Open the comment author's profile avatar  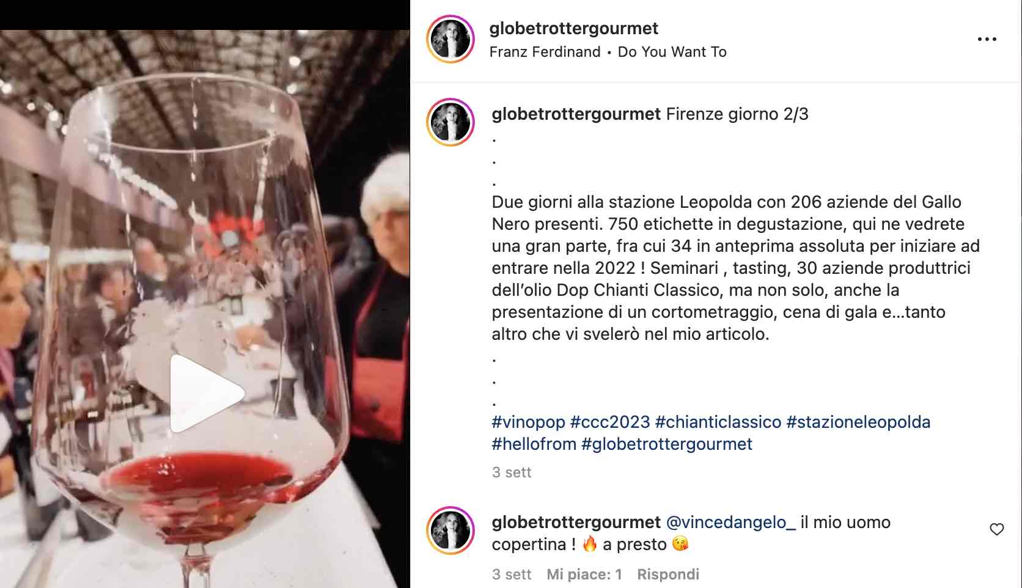coord(450,531)
